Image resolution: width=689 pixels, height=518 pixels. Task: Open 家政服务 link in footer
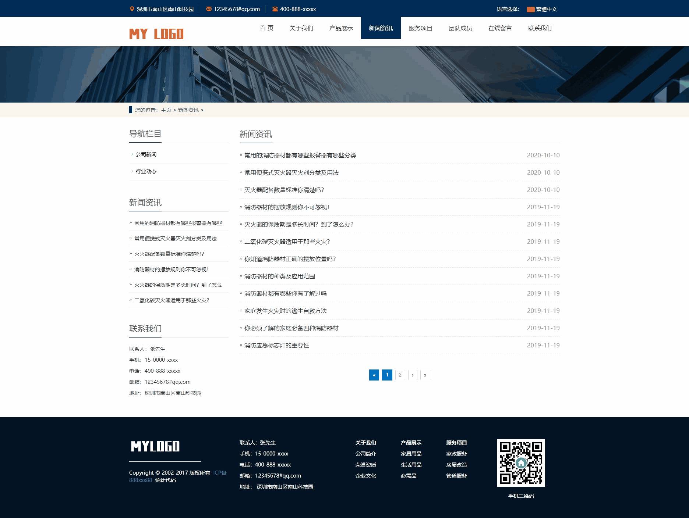pyautogui.click(x=456, y=454)
